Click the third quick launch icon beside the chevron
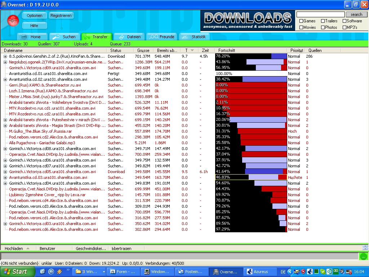The image size is (369, 277). coord(59,272)
